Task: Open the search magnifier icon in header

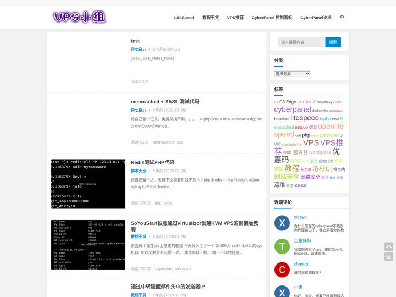Action: coord(342,17)
